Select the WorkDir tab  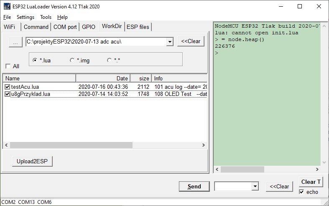pyautogui.click(x=112, y=26)
